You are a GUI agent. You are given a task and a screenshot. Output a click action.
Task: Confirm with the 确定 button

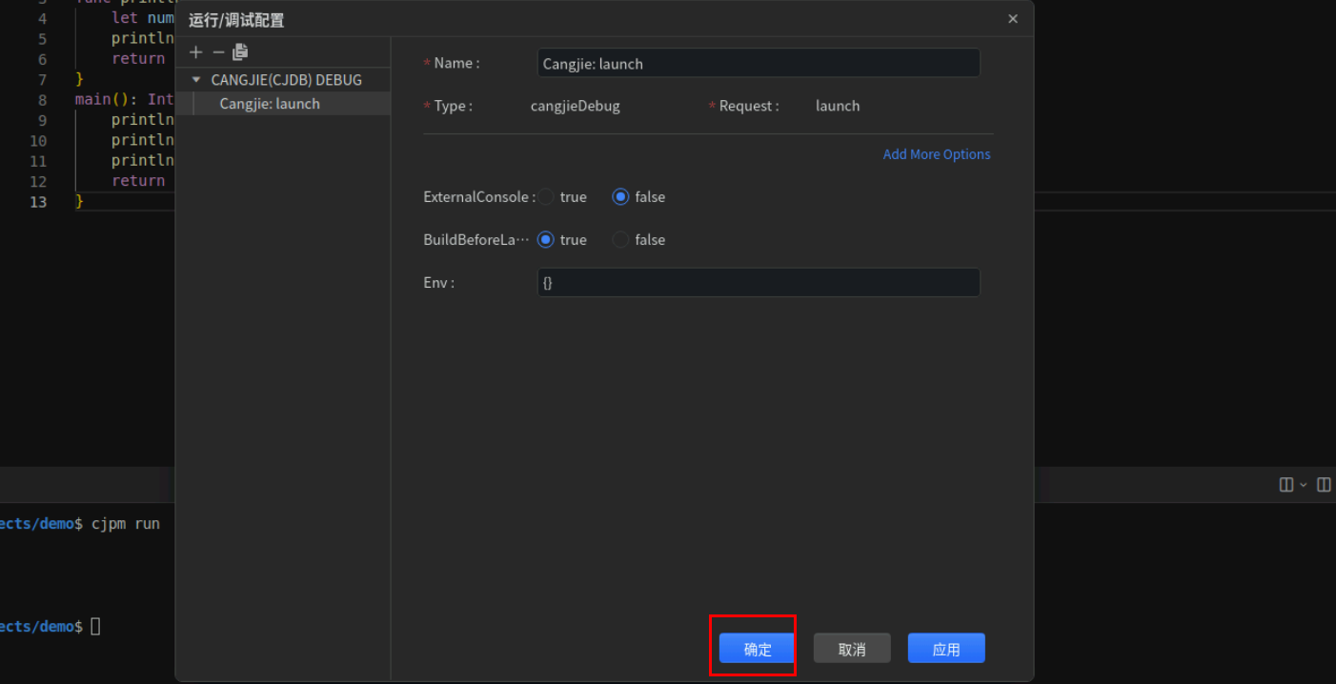click(758, 649)
